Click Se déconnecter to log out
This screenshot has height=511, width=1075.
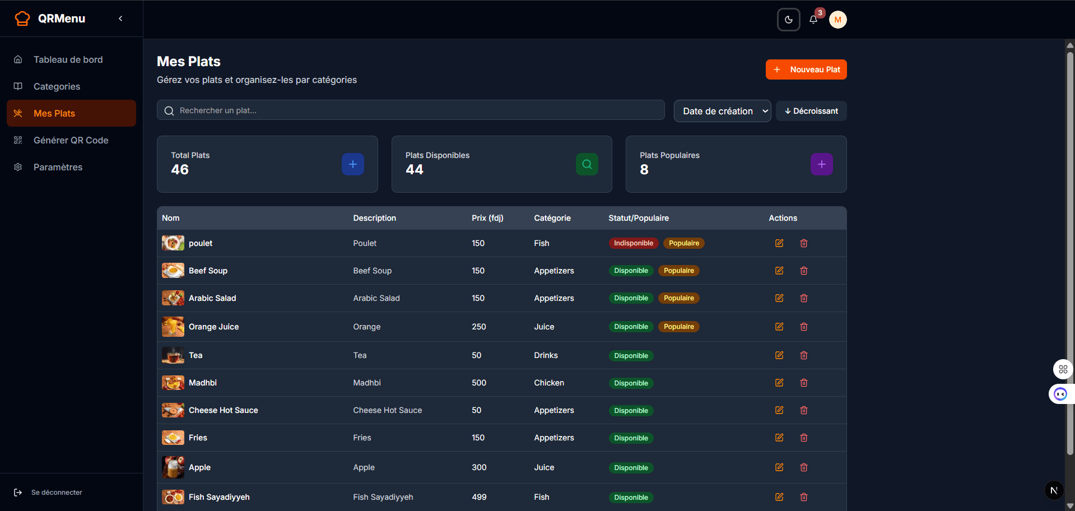click(56, 493)
